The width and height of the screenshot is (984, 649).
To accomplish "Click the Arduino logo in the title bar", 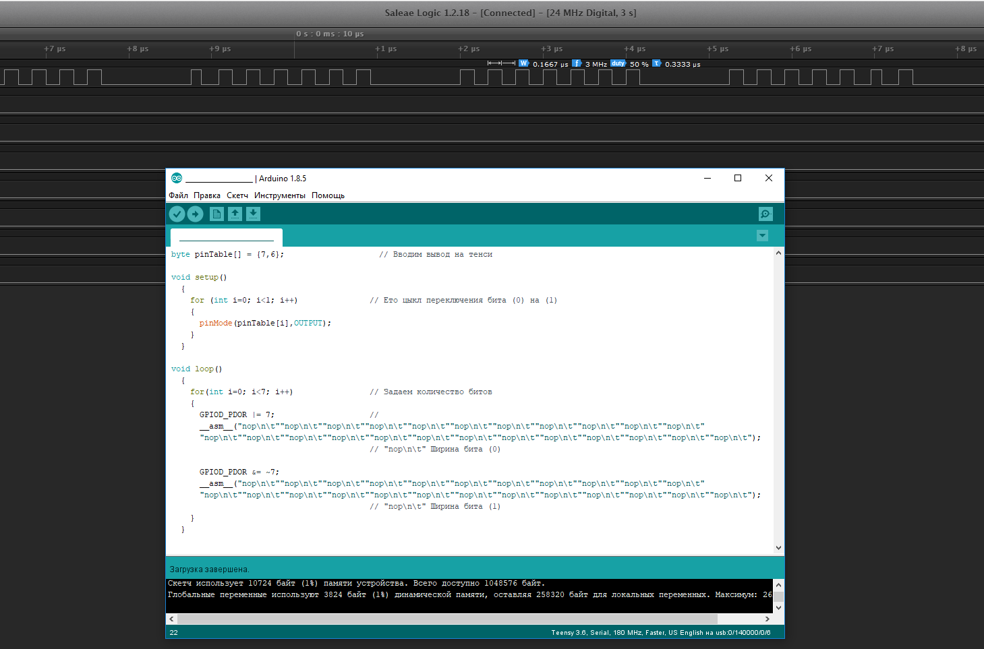I will pyautogui.click(x=177, y=178).
